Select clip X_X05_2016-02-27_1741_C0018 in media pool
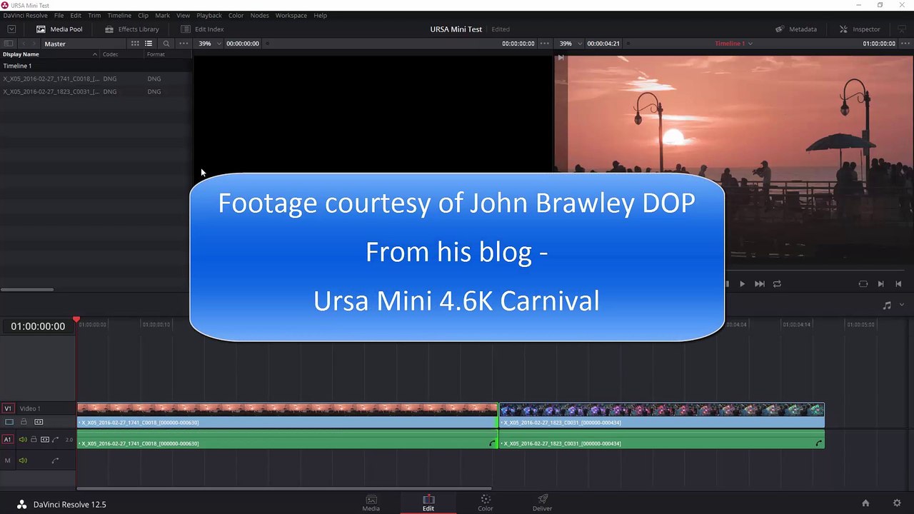This screenshot has height=514, width=914. [96, 79]
